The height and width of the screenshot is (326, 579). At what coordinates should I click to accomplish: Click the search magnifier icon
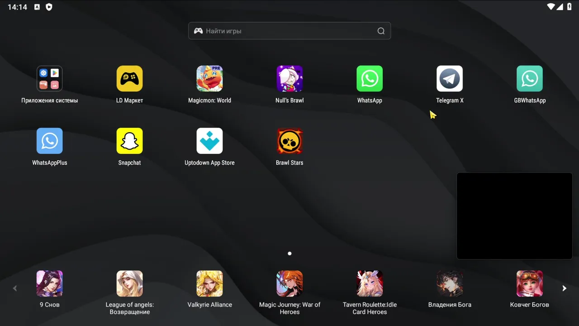point(381,31)
